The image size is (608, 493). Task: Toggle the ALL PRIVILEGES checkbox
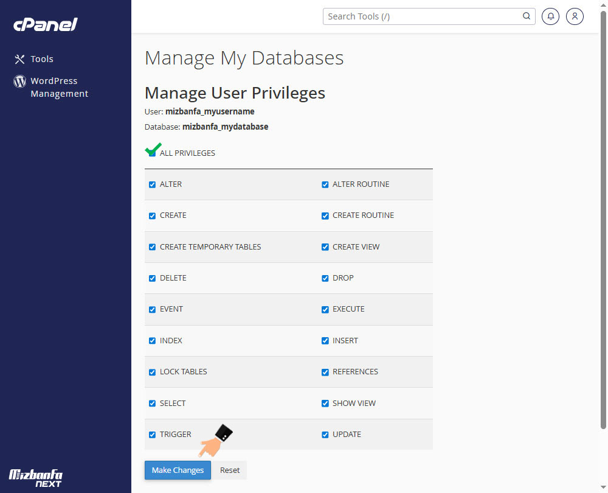click(x=152, y=153)
